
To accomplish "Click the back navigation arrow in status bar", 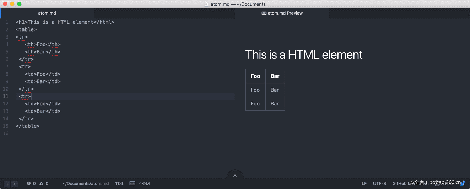I will pyautogui.click(x=7, y=184).
